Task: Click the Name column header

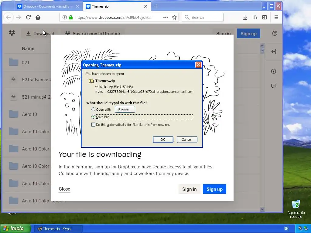Action: 28,48
